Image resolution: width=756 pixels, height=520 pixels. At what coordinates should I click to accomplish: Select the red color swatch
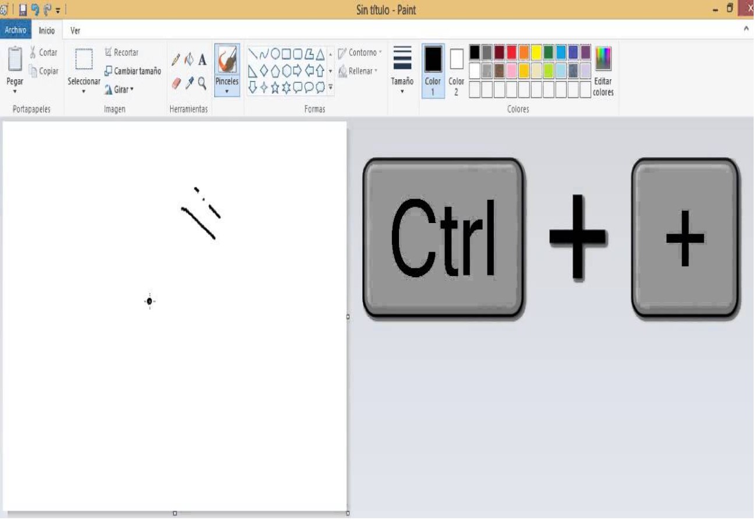tap(512, 52)
